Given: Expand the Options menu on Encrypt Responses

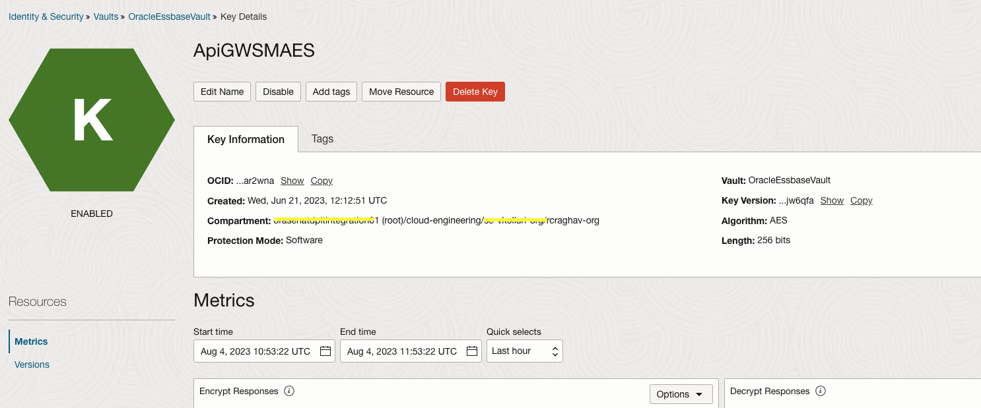Looking at the screenshot, I should point(681,394).
